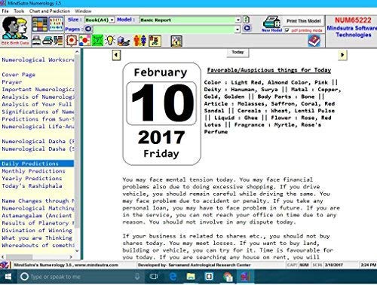Open the Windows Start button
The height and width of the screenshot is (285, 377).
click(8, 277)
